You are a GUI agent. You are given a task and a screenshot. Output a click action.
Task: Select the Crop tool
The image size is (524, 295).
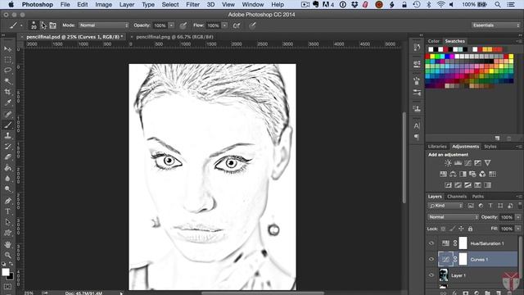click(7, 92)
